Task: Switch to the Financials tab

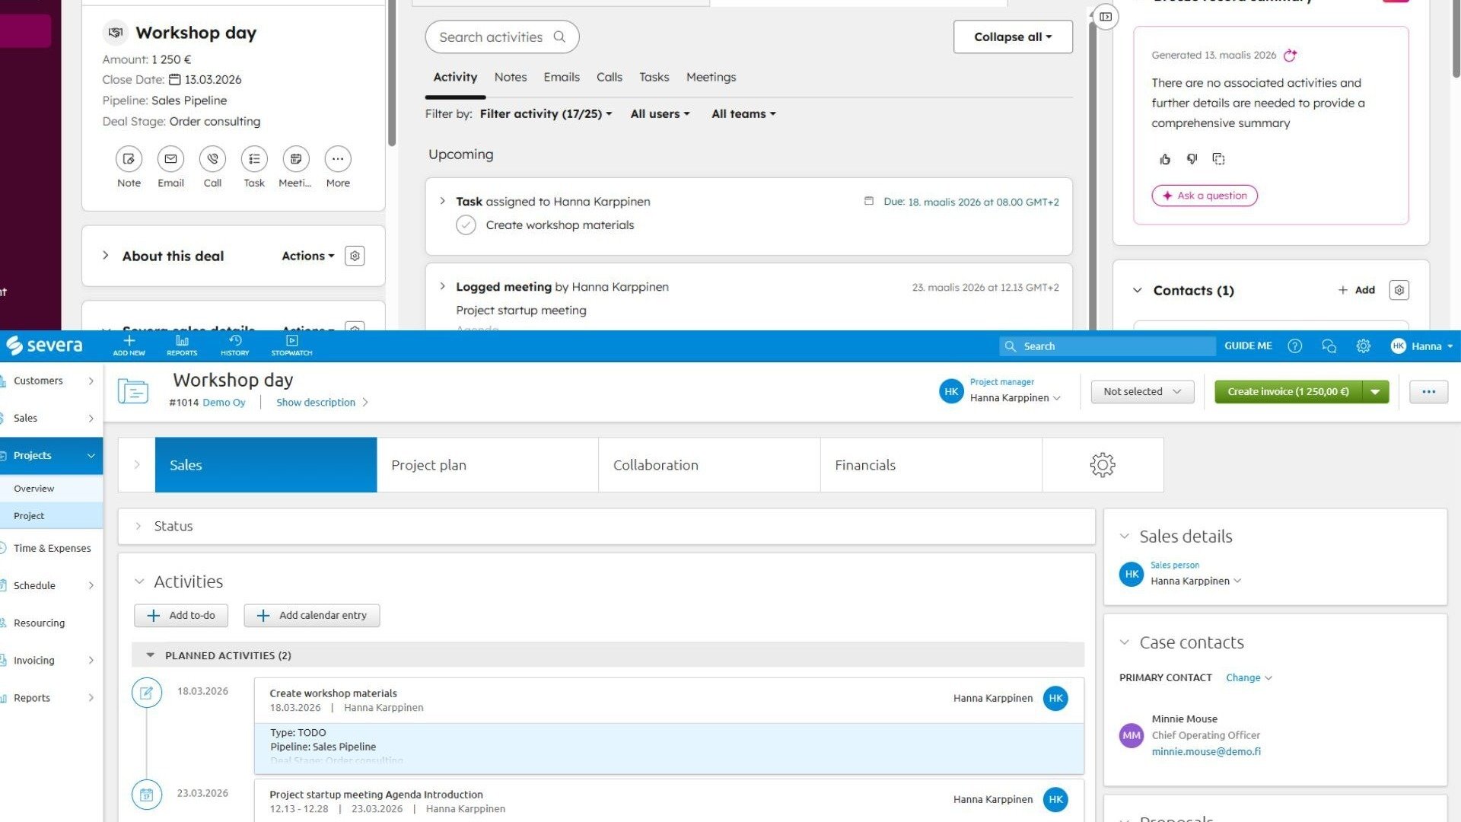Action: [x=865, y=465]
